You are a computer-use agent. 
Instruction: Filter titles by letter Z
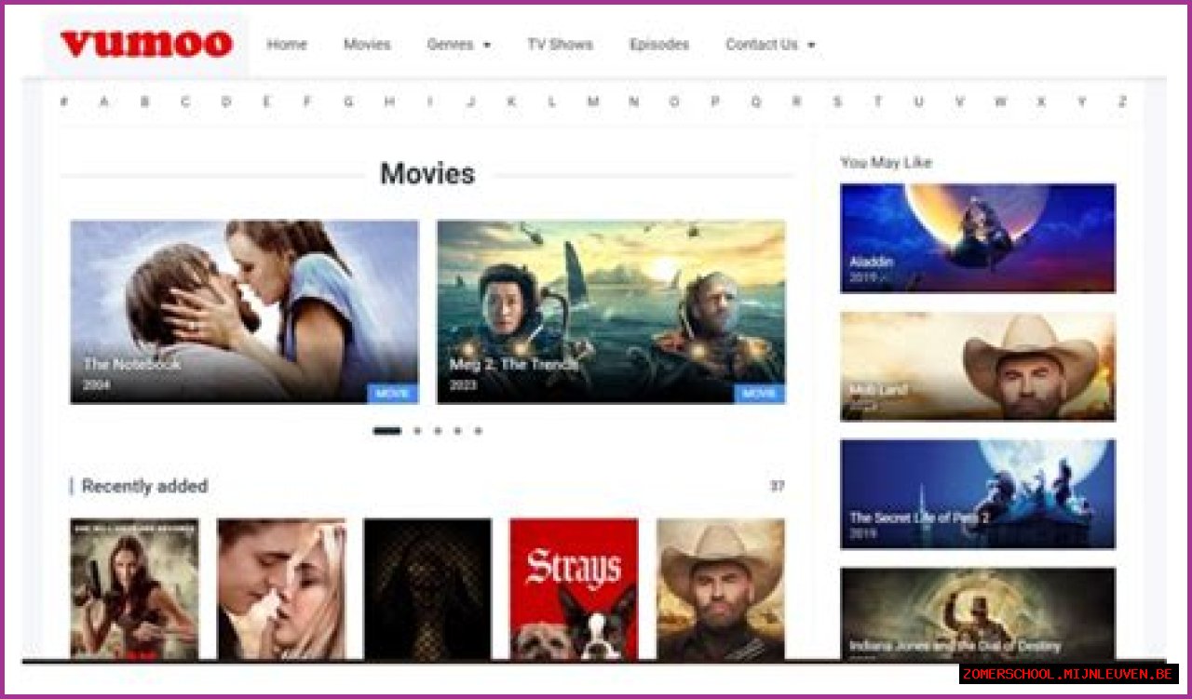pos(1122,101)
